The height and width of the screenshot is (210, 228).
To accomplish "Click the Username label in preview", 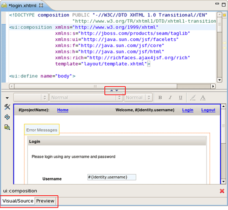I will (x=52, y=179).
